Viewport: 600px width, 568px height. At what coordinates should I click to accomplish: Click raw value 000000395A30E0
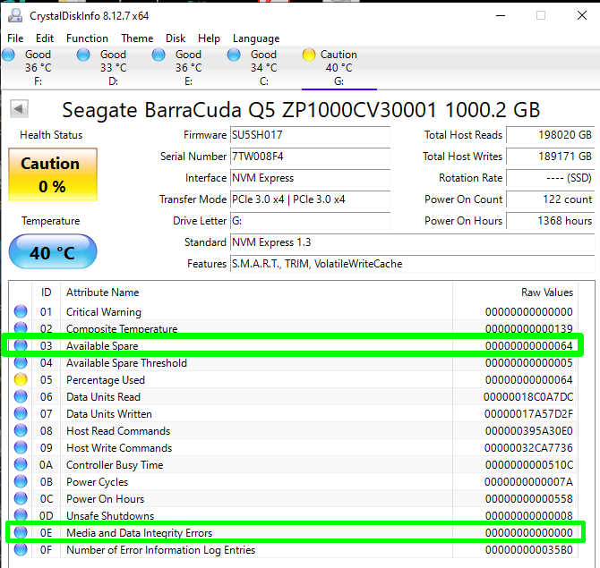pyautogui.click(x=529, y=431)
